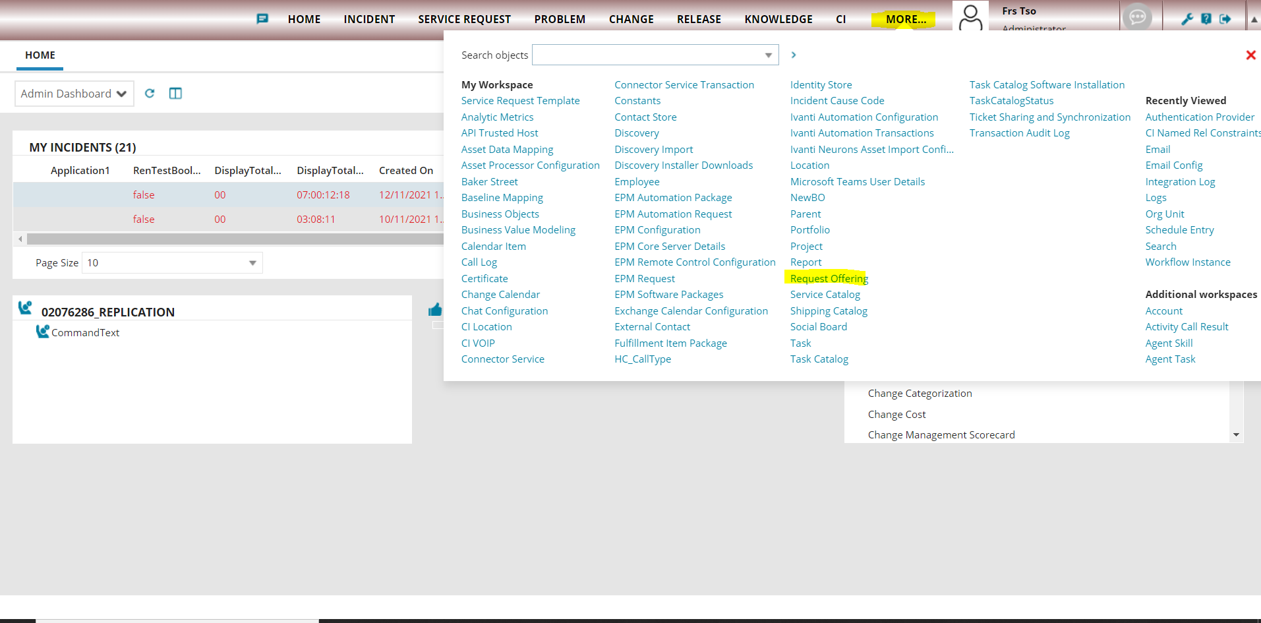Open the INCIDENT menu item
This screenshot has width=1261, height=623.
(369, 20)
